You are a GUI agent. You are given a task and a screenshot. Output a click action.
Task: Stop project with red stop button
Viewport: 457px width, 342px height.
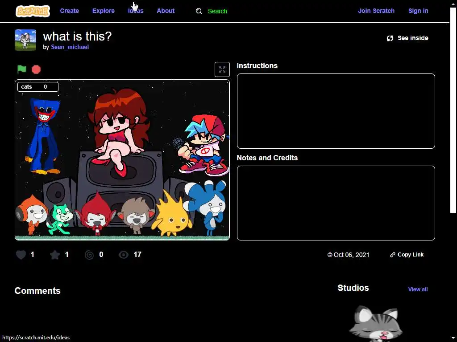pos(36,69)
